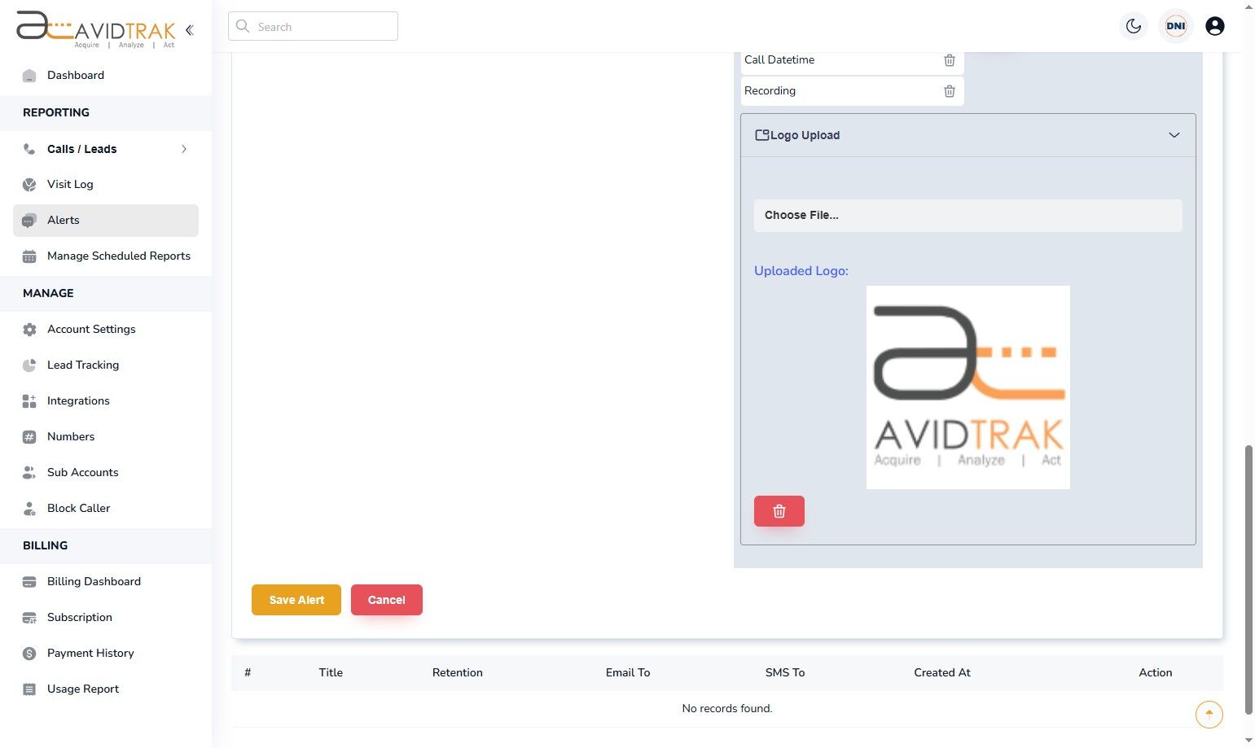The height and width of the screenshot is (748, 1255).
Task: Click the Visit Log icon
Action: click(29, 185)
